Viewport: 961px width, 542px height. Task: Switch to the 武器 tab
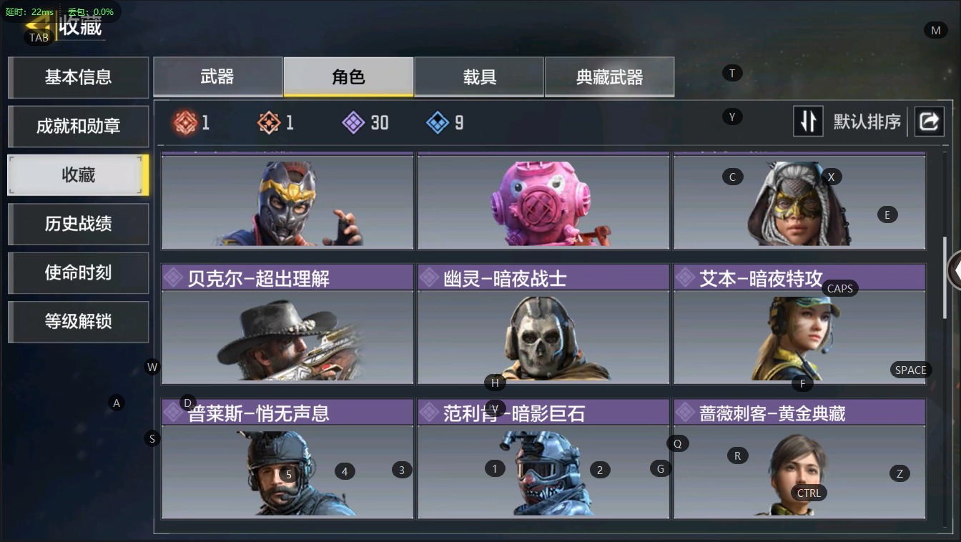pos(218,77)
